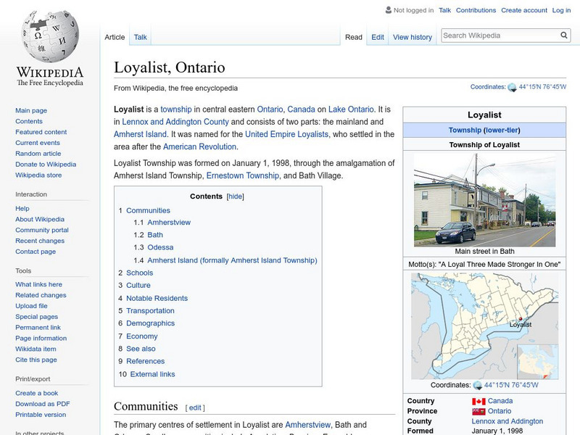Jump to External links section
This screenshot has height=435, width=580.
point(152,374)
